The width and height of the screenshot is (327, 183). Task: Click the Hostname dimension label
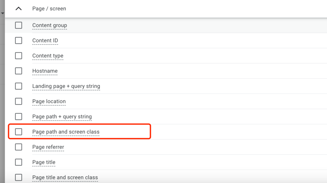click(45, 71)
